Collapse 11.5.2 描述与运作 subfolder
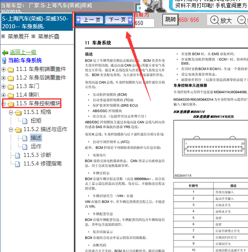248x252 pixels. [x=11, y=130]
